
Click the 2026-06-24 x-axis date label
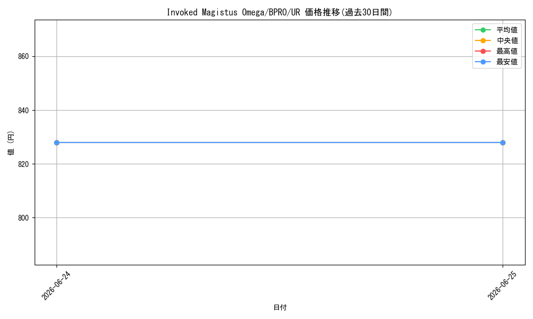56,286
